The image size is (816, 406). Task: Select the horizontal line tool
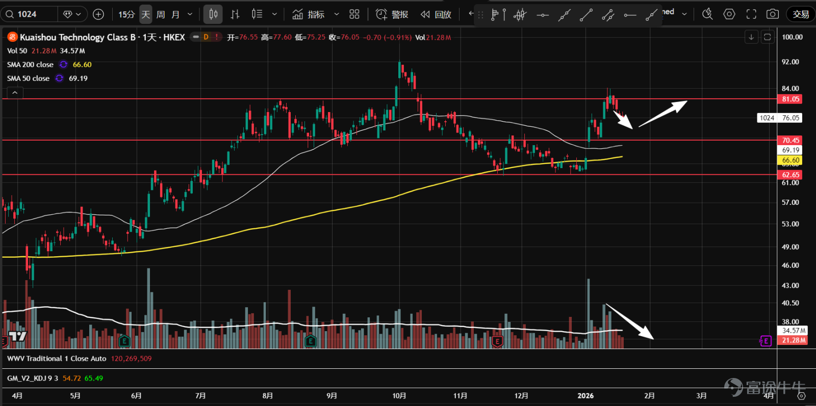tap(543, 15)
